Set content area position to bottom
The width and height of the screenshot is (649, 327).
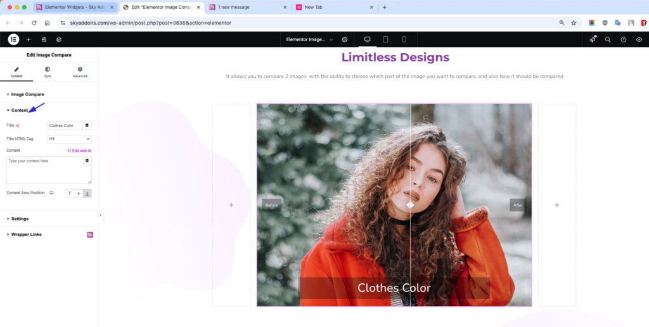[87, 194]
